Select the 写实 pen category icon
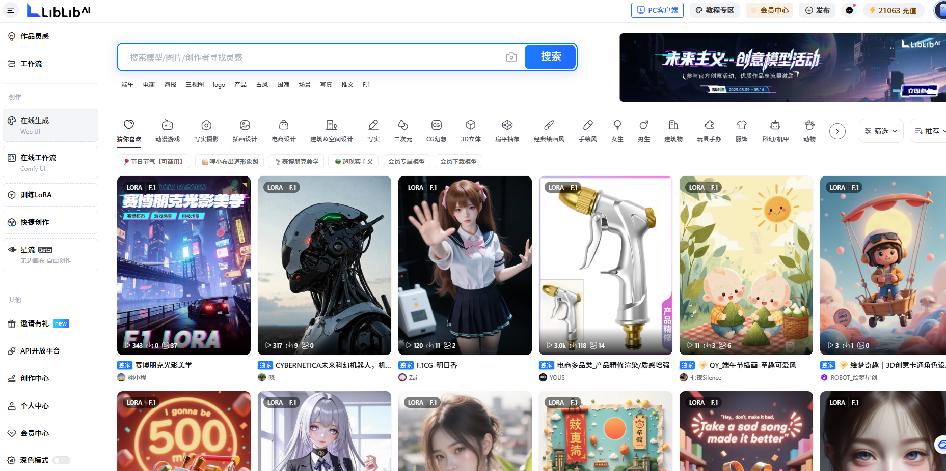 (373, 125)
